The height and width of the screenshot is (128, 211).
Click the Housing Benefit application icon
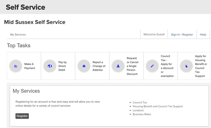click(x=186, y=66)
